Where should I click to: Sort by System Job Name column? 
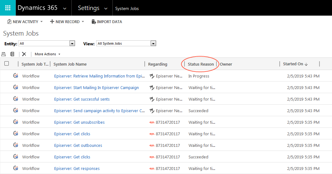point(70,64)
